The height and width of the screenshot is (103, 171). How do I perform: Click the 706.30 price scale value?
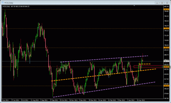(x=166, y=45)
